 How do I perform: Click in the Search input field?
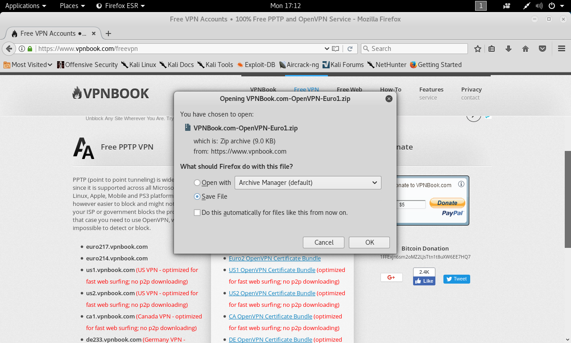coord(414,49)
